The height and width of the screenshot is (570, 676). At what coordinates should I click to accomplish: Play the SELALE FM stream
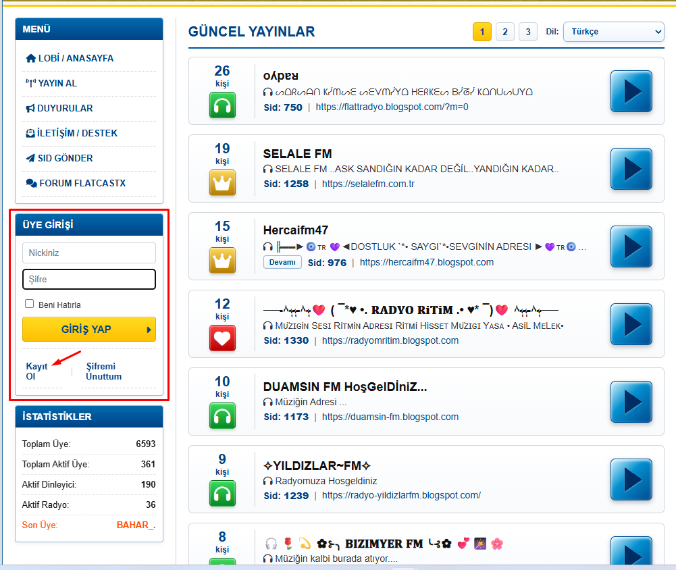point(631,169)
